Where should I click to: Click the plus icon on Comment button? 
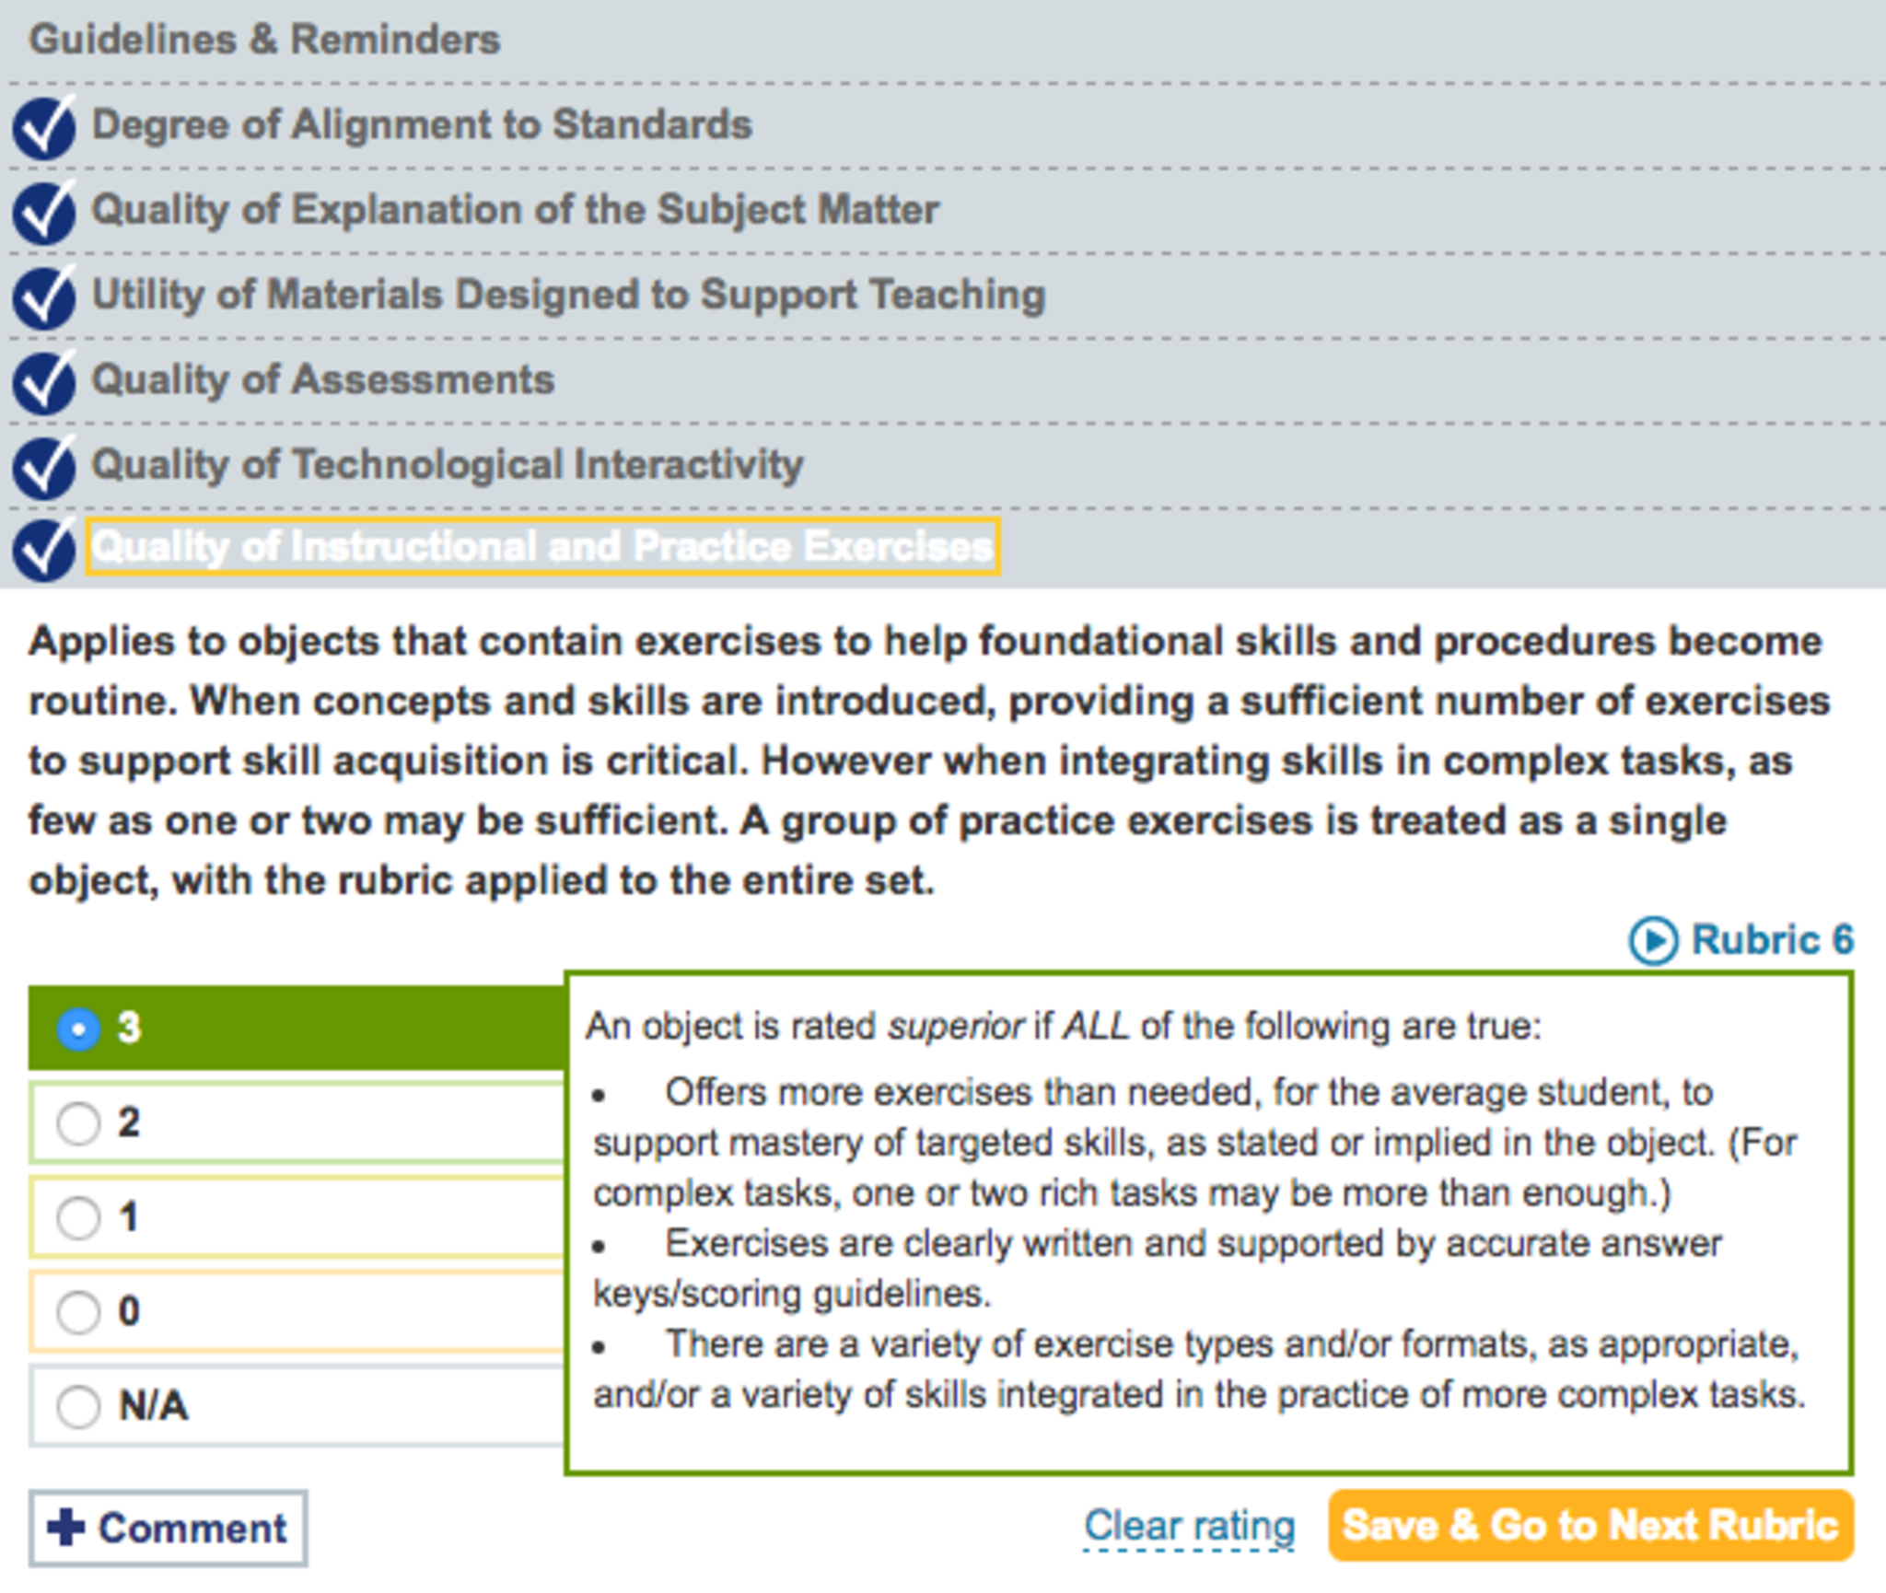coord(65,1528)
